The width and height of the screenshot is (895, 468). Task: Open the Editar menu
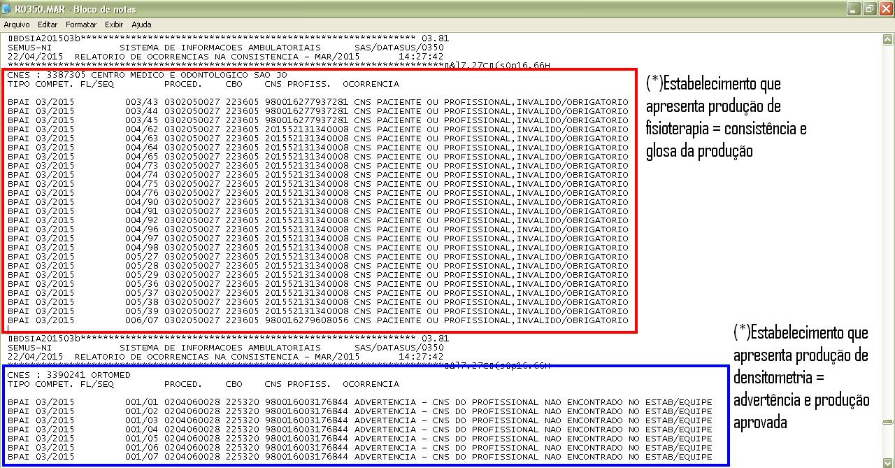click(48, 24)
